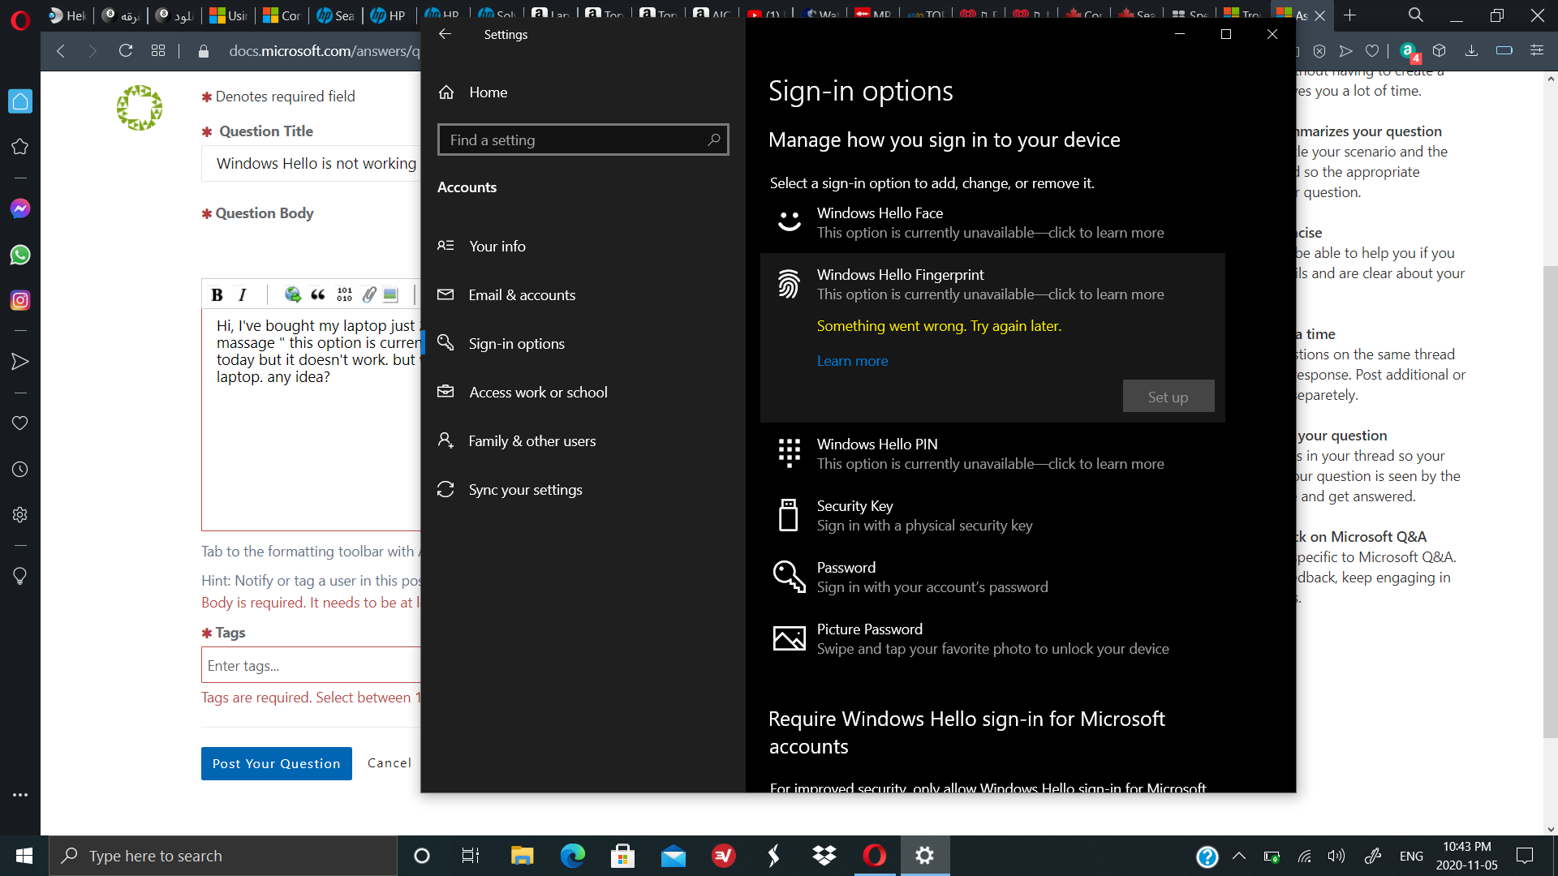
Task: Open Opera easy setup sliders icon
Action: click(1537, 50)
